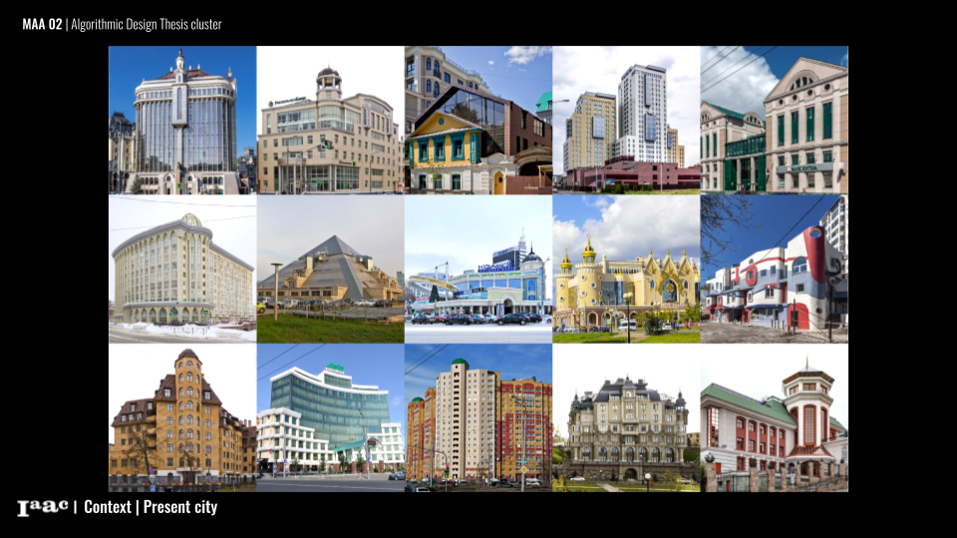Viewport: 957px width, 538px height.
Task: Select the round glass tower with spire photo
Action: click(182, 121)
